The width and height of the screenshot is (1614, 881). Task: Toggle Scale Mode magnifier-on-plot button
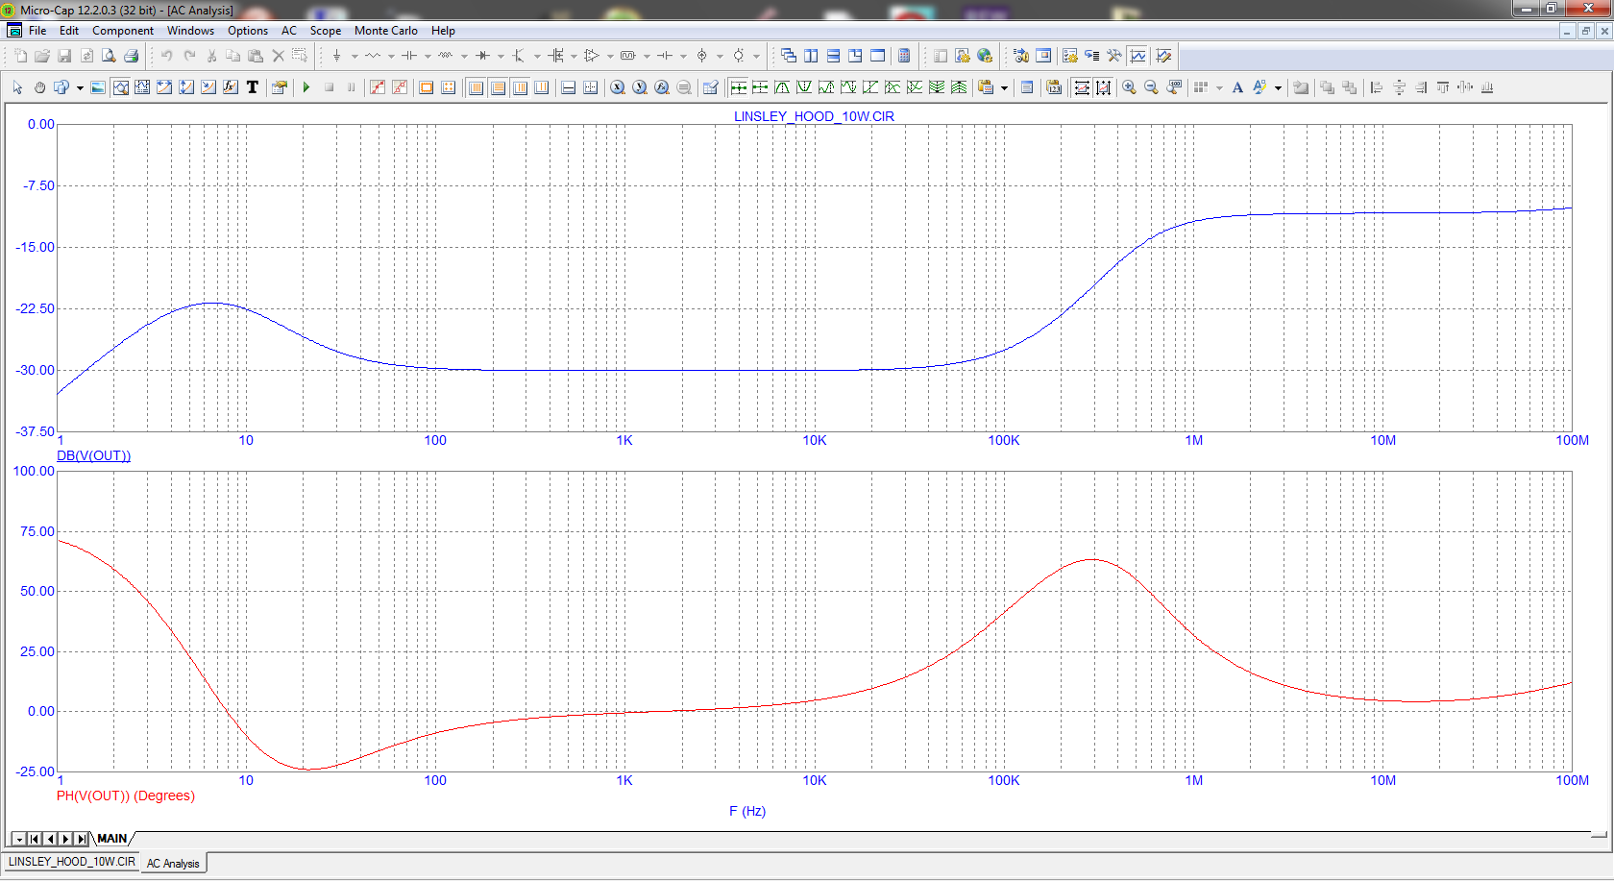pos(120,87)
